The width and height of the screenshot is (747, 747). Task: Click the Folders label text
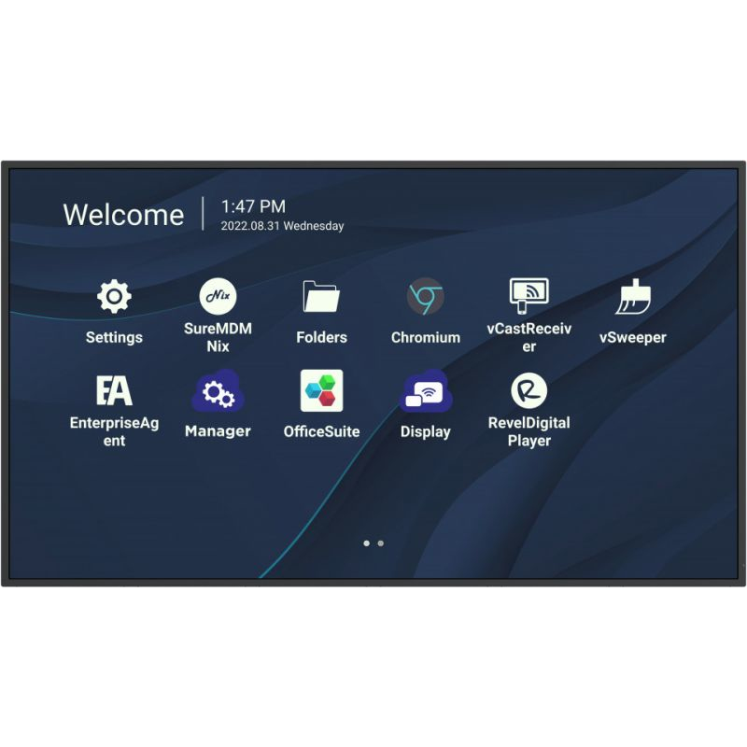point(321,337)
